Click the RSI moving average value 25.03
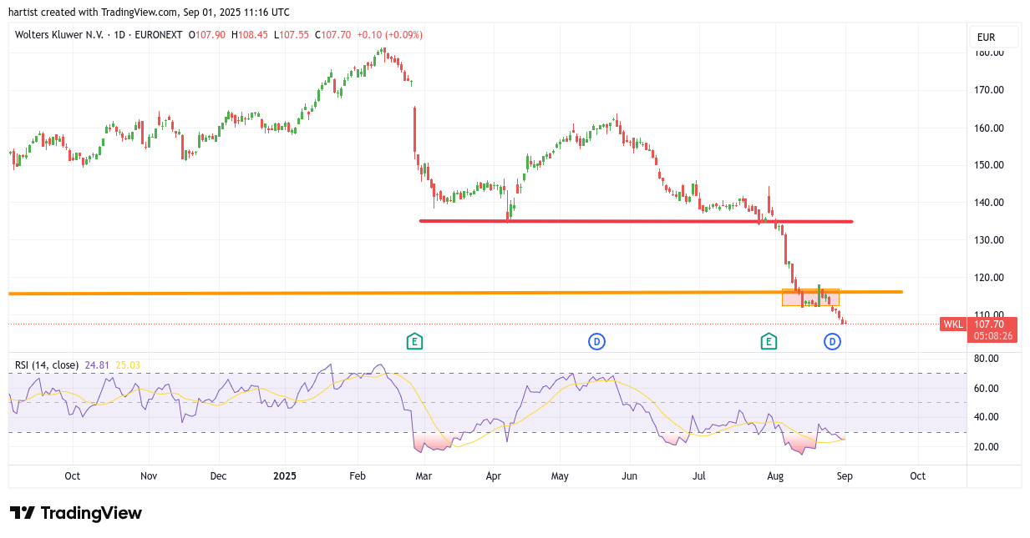 pyautogui.click(x=129, y=365)
